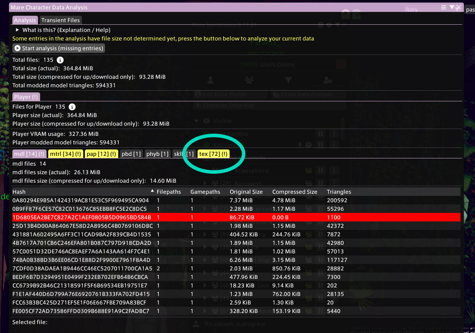This screenshot has width=475, height=333.
Task: Select the Player (!) tab
Action: coord(26,97)
